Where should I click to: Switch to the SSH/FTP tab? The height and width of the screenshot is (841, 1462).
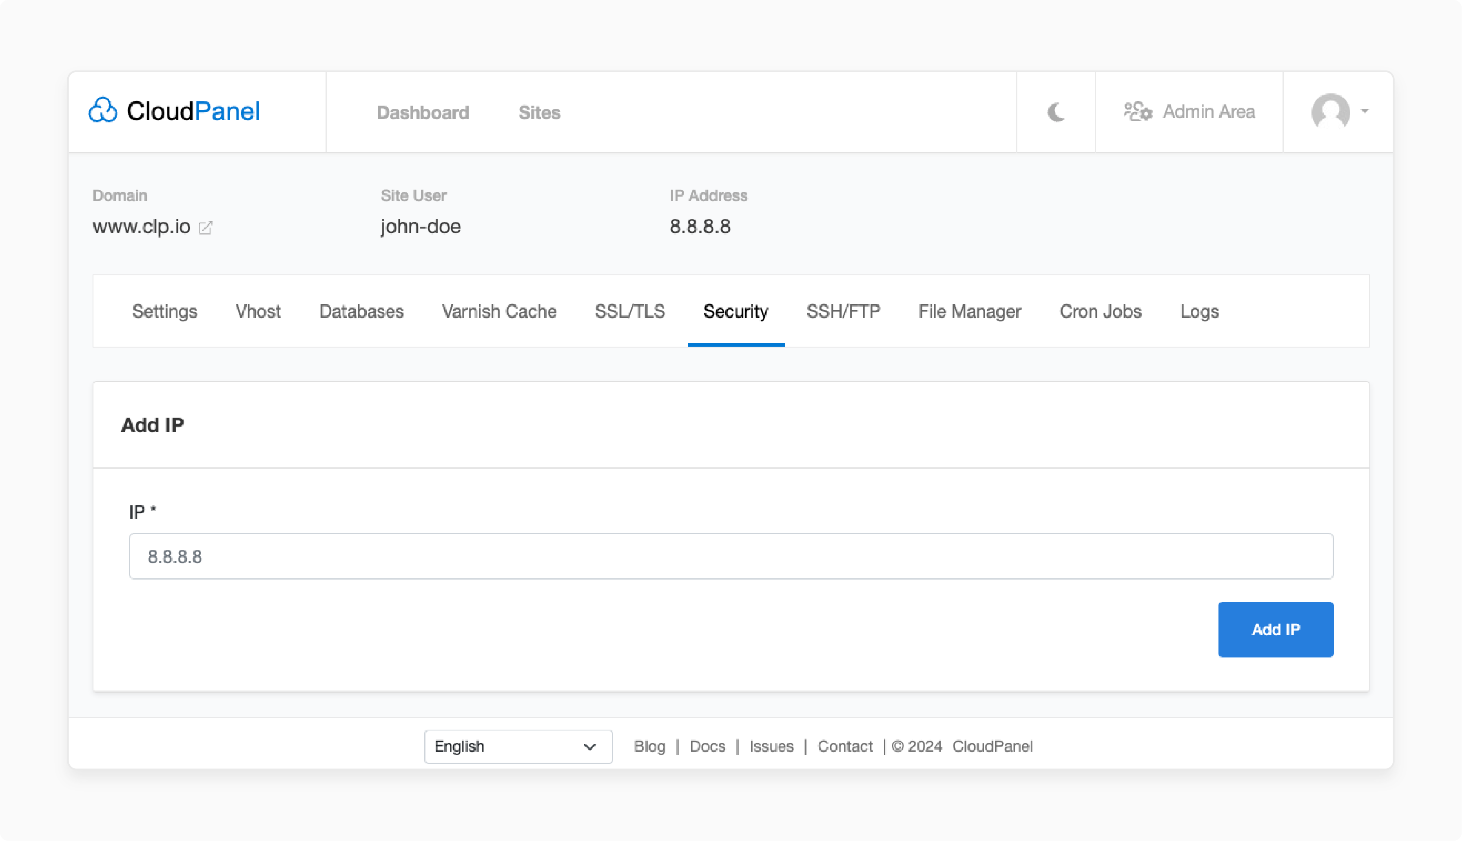point(843,311)
